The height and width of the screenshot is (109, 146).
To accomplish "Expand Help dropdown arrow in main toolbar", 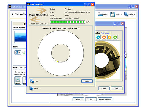I will 134,14.
